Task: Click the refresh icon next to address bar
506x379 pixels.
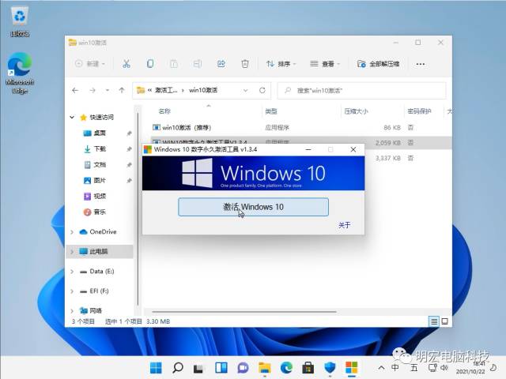Action: pyautogui.click(x=262, y=90)
